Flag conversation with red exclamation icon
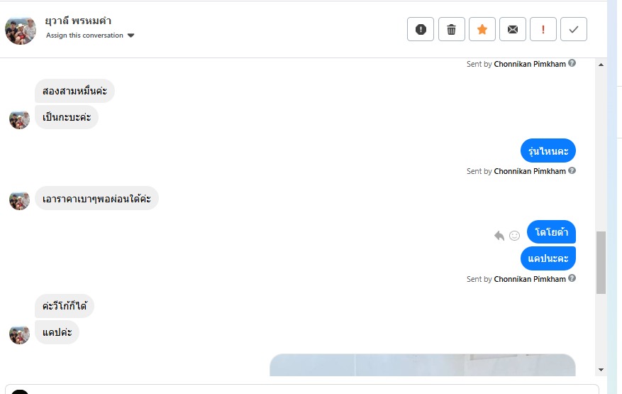 (x=543, y=29)
